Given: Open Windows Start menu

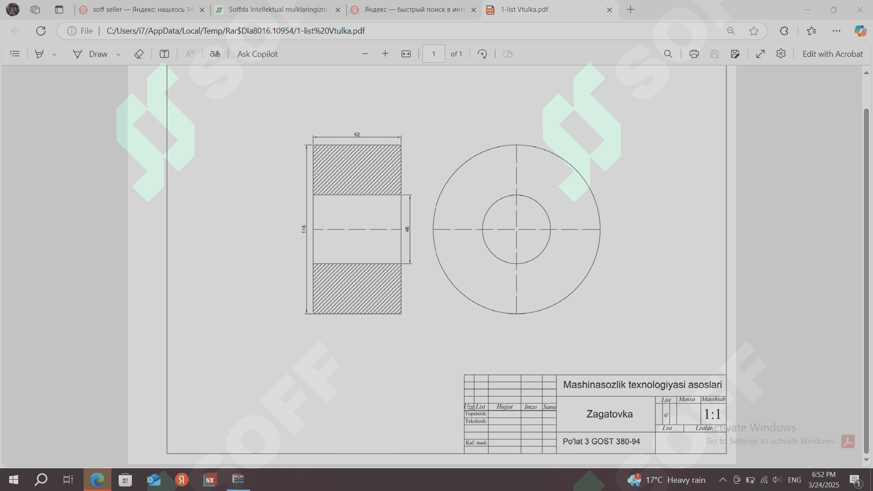Looking at the screenshot, I should point(14,480).
